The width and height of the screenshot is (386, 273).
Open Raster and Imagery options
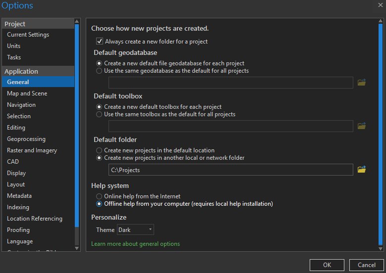[38, 150]
